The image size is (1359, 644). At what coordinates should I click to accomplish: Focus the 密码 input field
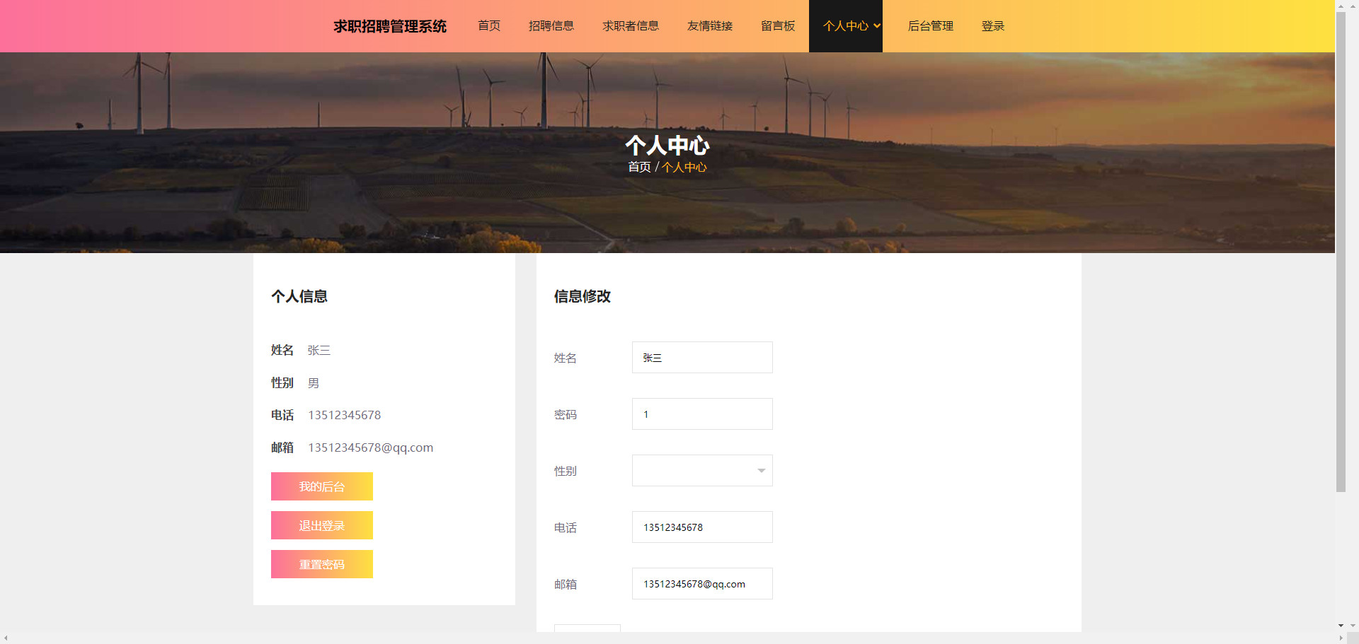tap(702, 414)
